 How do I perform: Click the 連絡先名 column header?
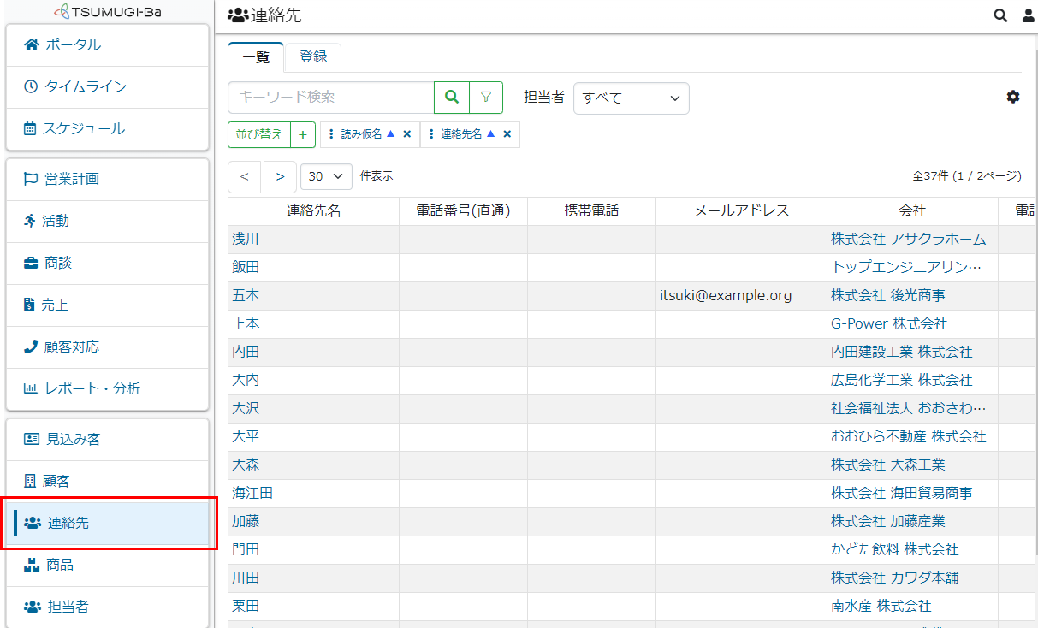[x=313, y=211]
